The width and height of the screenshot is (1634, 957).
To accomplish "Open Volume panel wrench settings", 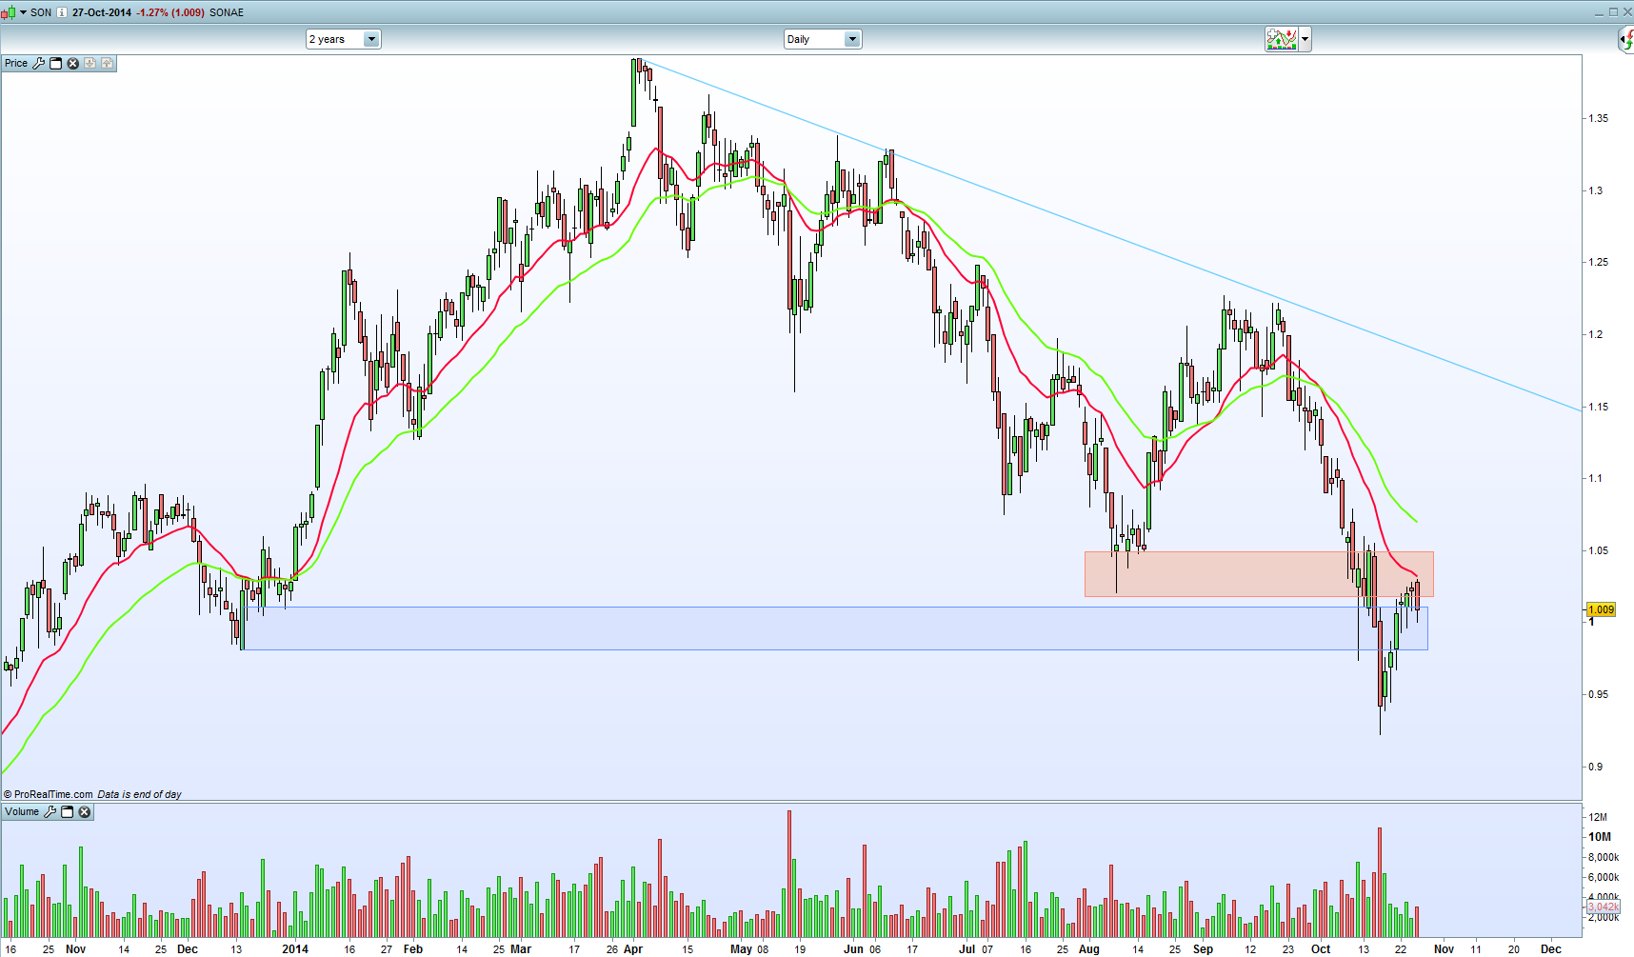I will click(50, 812).
